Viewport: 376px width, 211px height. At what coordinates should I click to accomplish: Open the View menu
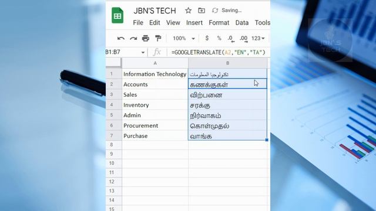pos(173,23)
